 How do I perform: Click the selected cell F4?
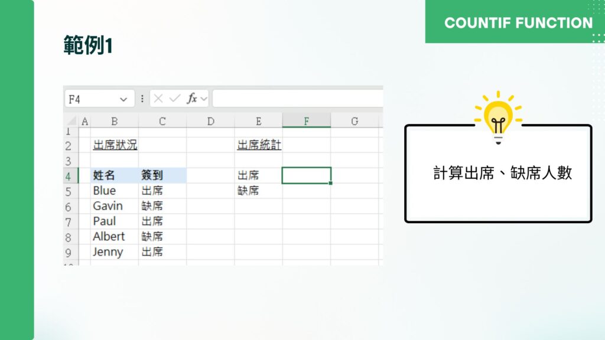(x=307, y=175)
